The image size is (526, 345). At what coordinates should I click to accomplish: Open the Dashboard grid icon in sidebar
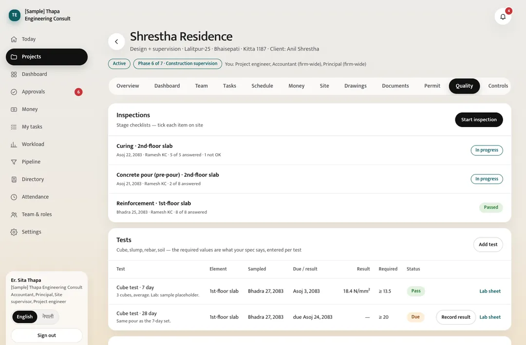[x=14, y=74]
